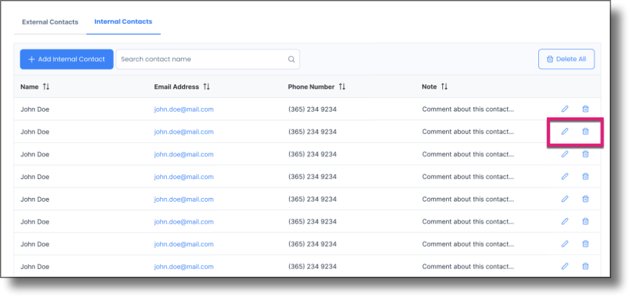Open the sixth row email address link

coord(184,221)
